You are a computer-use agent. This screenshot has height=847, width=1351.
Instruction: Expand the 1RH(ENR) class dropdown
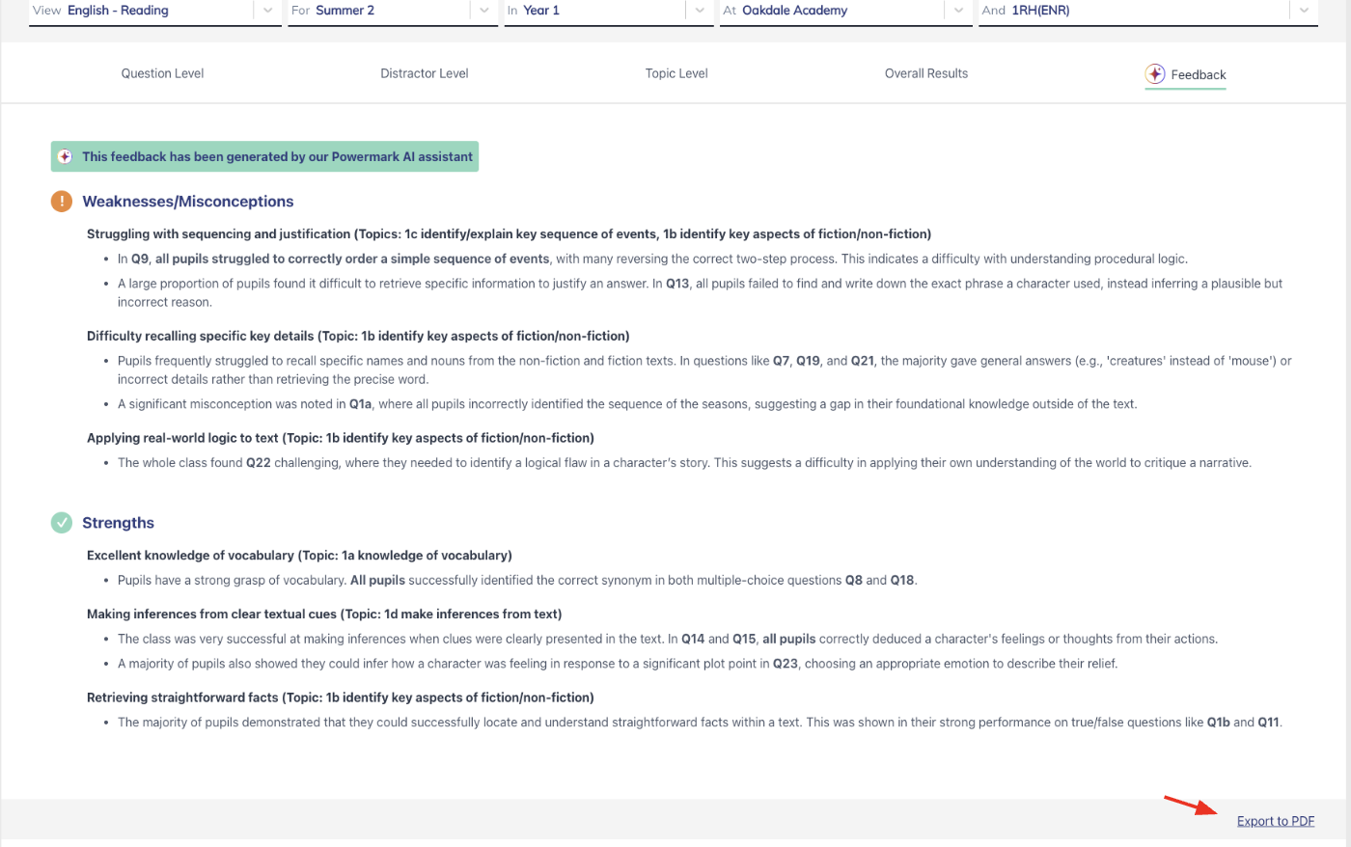tap(1303, 11)
